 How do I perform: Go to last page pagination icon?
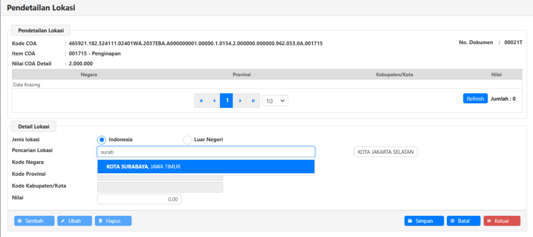(x=253, y=100)
